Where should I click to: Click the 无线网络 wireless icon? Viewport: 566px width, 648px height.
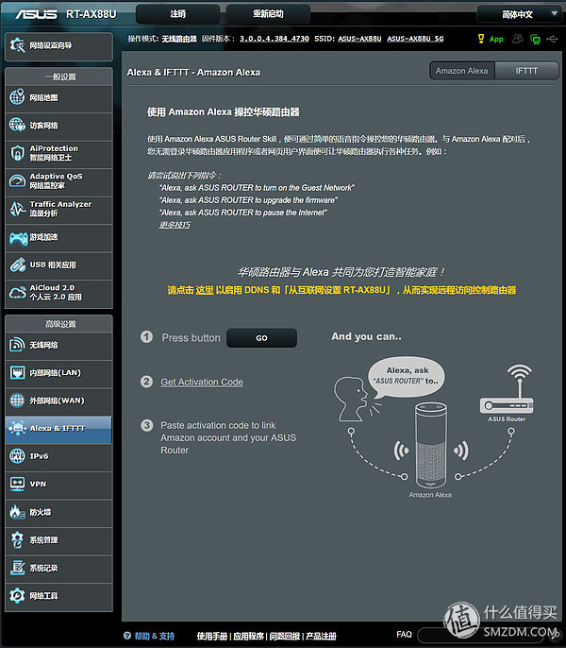coord(17,345)
